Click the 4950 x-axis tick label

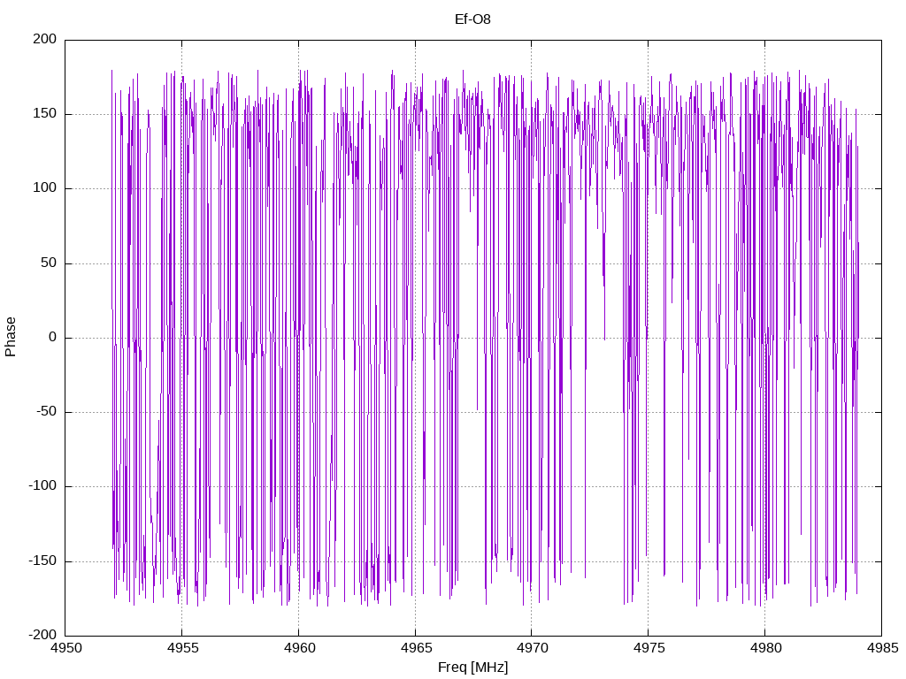coord(65,648)
